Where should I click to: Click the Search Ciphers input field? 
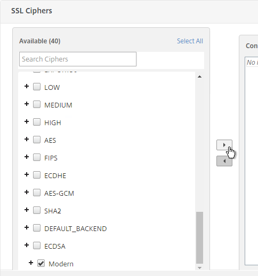click(x=78, y=59)
